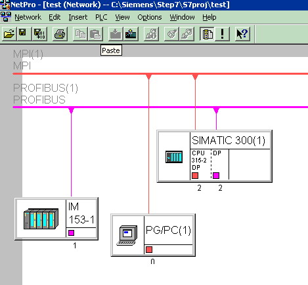Click the context help arrow-question icon
308x285 pixels.
click(x=242, y=34)
